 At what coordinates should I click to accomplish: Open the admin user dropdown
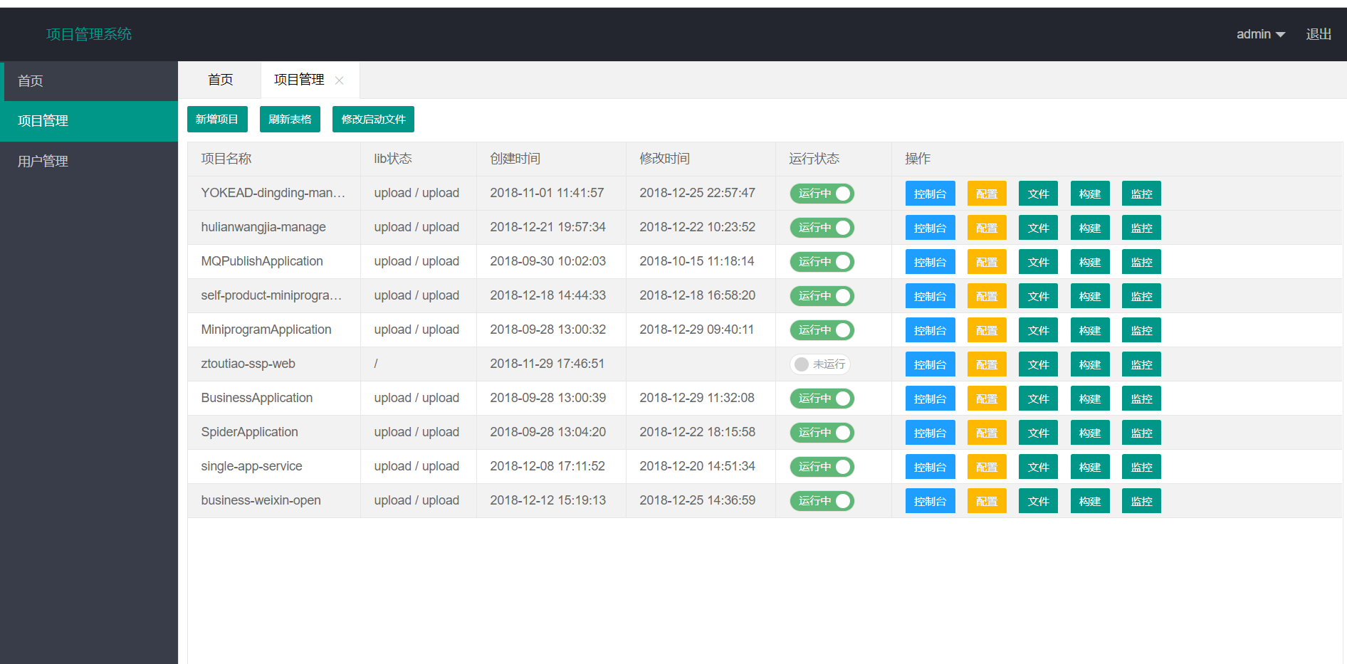click(1260, 34)
